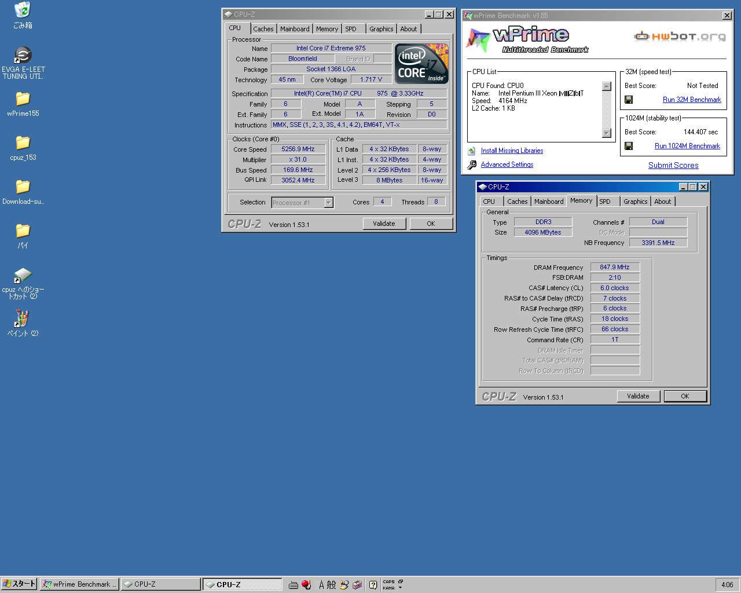Select Graphics tab in CPU-Z Memory window
This screenshot has height=593, width=741.
[x=636, y=202]
